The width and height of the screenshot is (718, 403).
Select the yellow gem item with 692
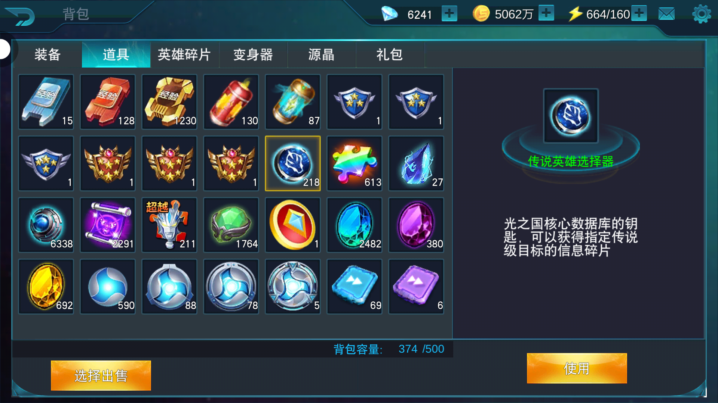pyautogui.click(x=46, y=287)
